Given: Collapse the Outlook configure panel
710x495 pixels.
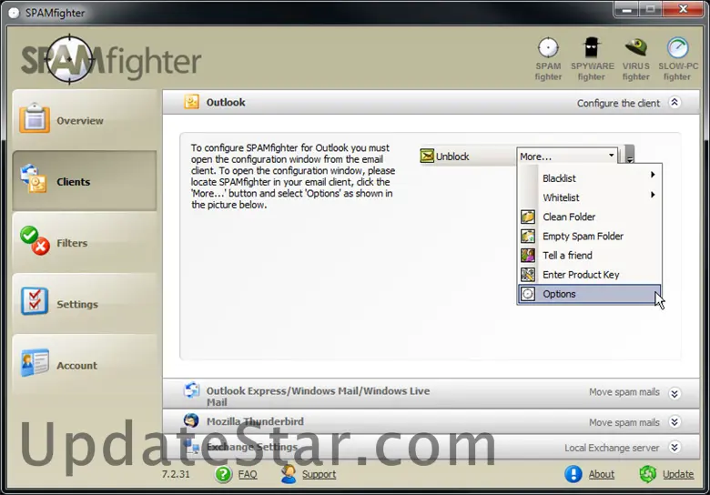Looking at the screenshot, I should click(674, 102).
